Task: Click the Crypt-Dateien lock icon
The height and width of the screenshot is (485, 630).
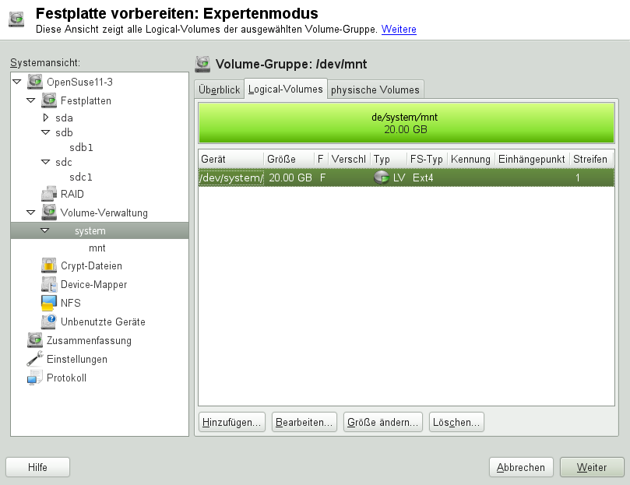Action: [x=48, y=265]
